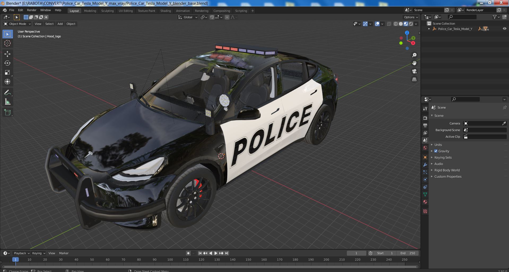This screenshot has height=272, width=509.
Task: Click the viewport zoom magnifier icon
Action: tap(414, 55)
